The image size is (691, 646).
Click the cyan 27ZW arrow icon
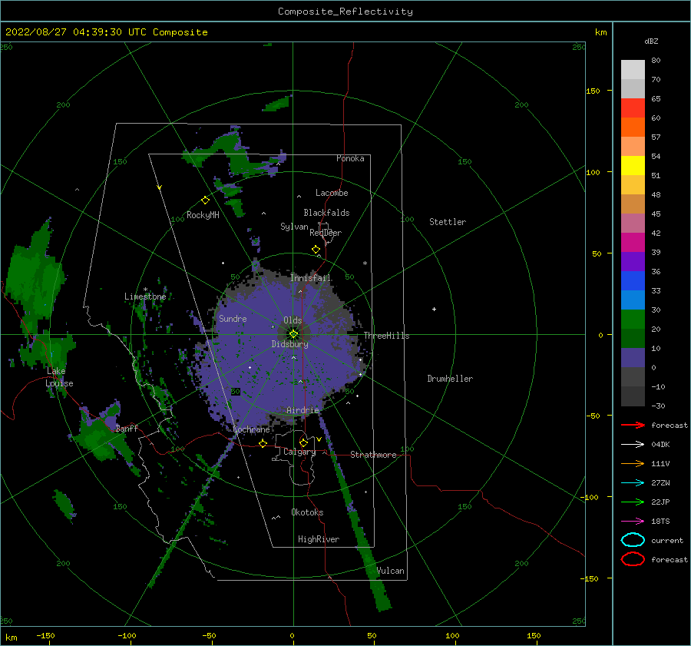pyautogui.click(x=633, y=483)
